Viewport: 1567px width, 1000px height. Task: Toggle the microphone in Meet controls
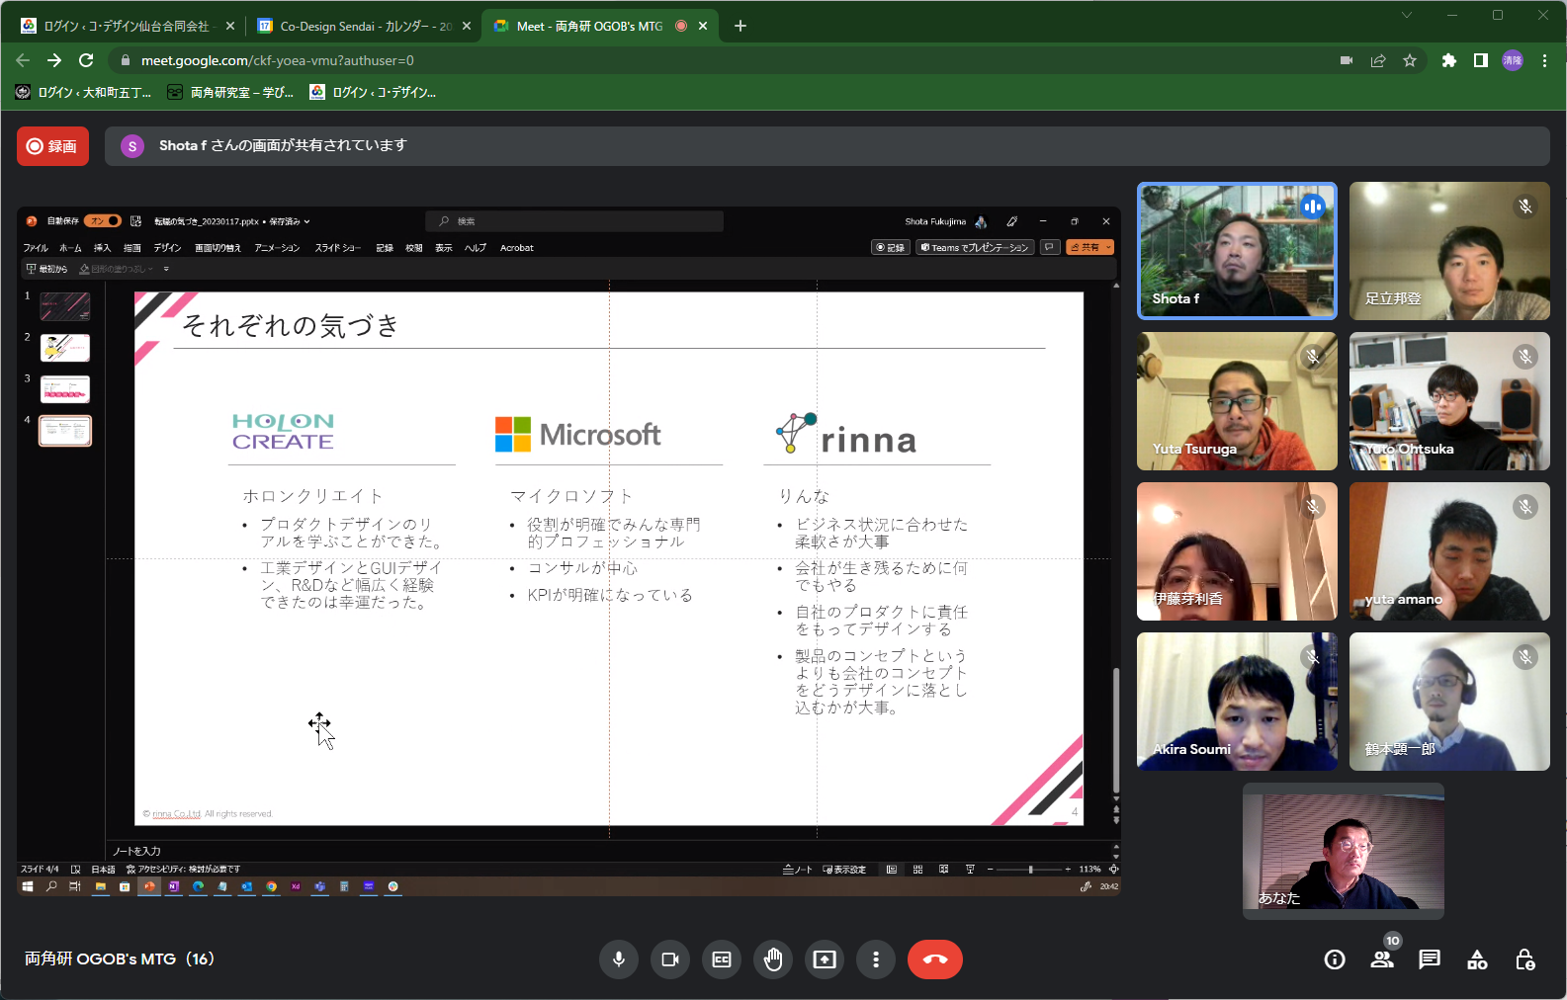click(619, 959)
